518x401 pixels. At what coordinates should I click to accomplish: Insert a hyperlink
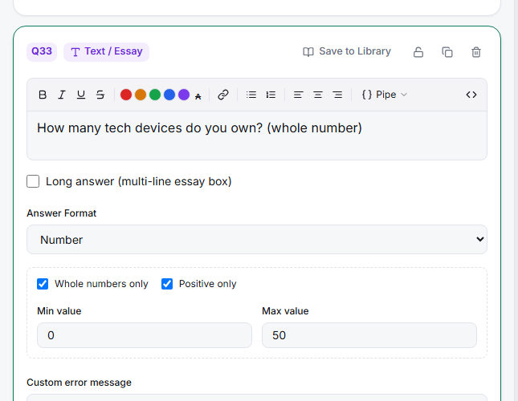(x=223, y=95)
